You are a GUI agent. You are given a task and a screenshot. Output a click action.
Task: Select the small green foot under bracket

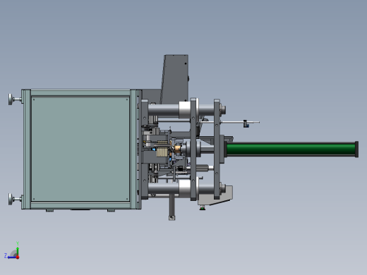coord(203,208)
